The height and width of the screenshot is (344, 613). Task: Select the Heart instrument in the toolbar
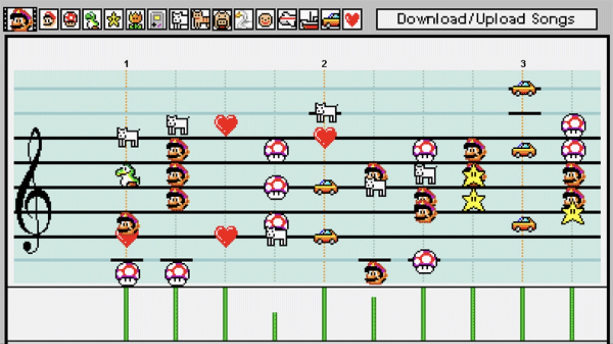click(x=352, y=20)
